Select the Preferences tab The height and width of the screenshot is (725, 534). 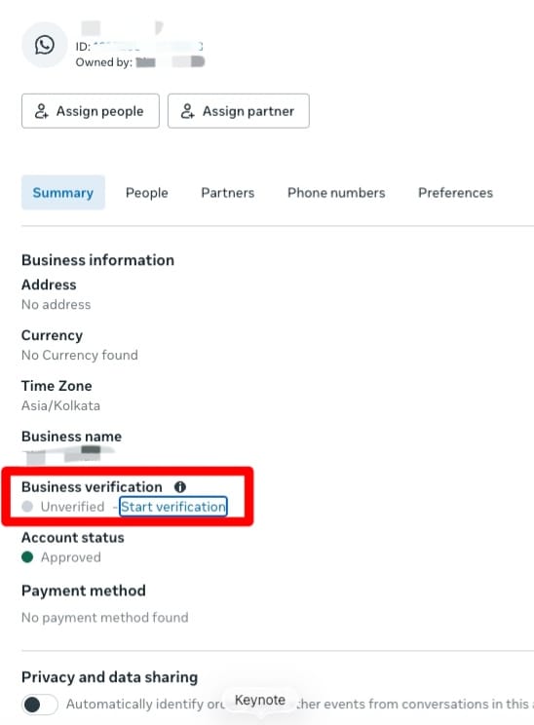(455, 192)
